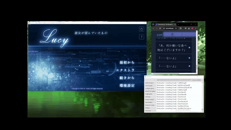Click Save hook(s) in Textractor
Viewport: 231px width, 130px height.
pyautogui.click(x=150, y=102)
